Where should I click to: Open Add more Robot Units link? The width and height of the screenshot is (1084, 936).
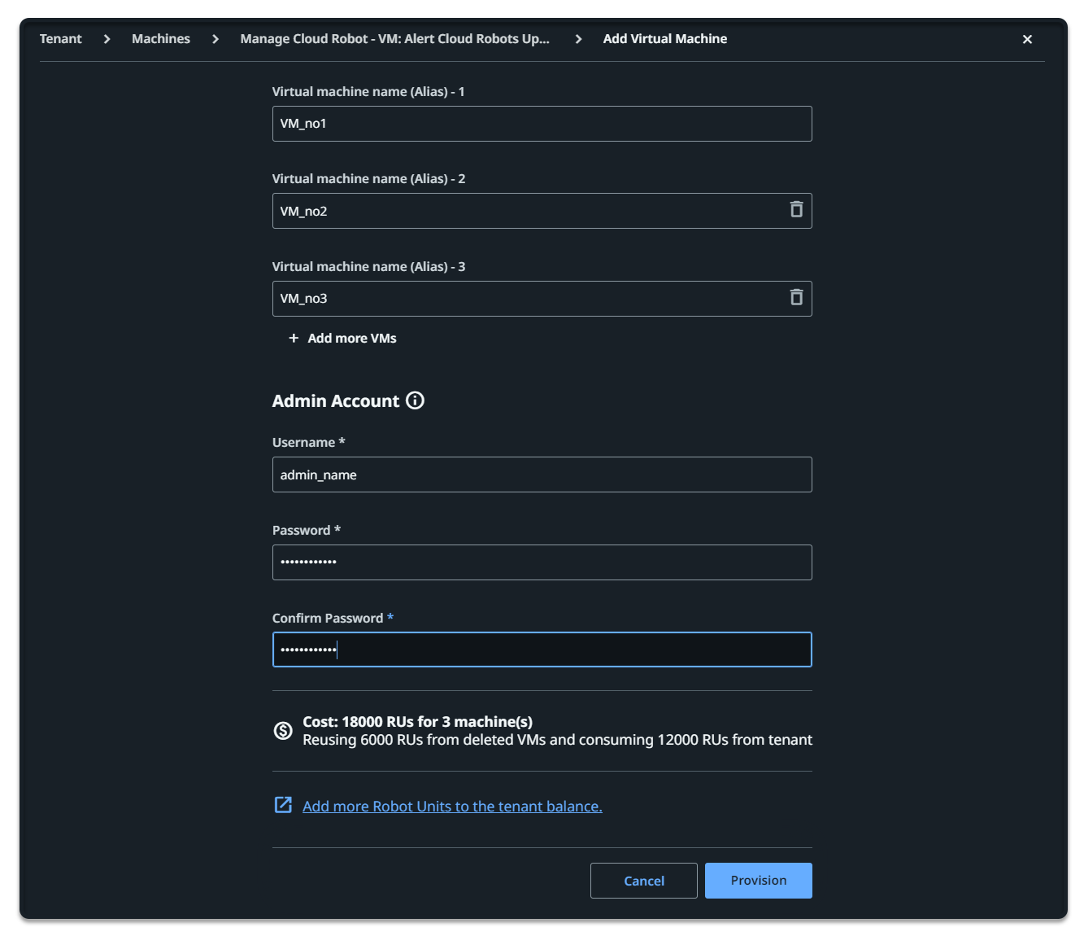pos(452,807)
